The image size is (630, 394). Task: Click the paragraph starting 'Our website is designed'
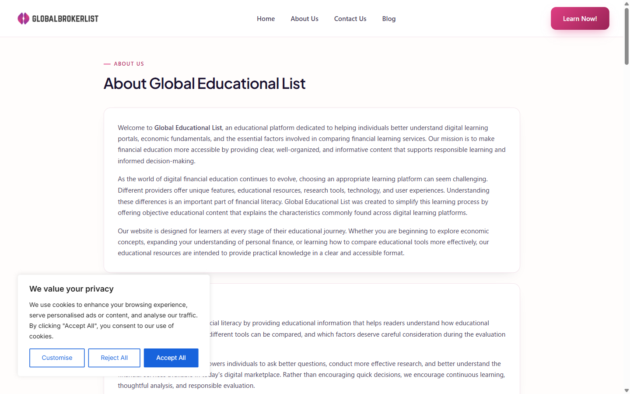pos(304,242)
